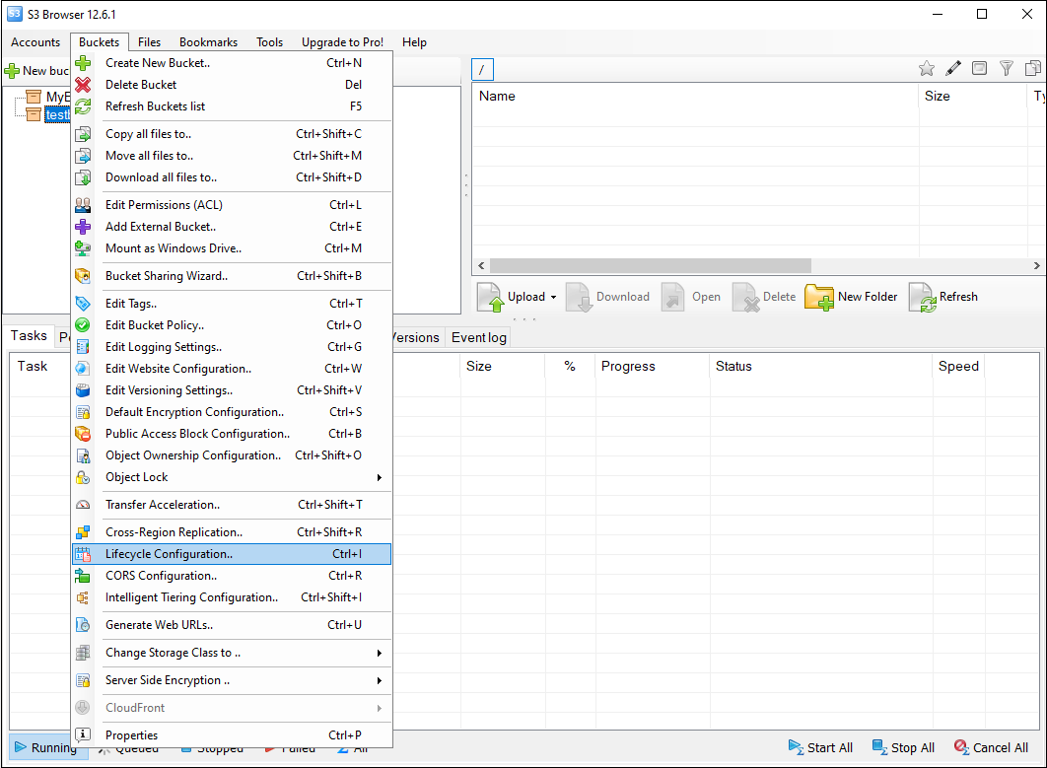
Task: Select Download all files to menu entry
Action: pos(232,177)
